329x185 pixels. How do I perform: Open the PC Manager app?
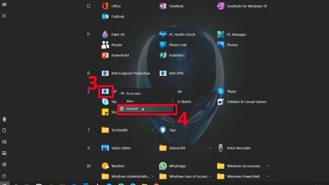point(232,35)
